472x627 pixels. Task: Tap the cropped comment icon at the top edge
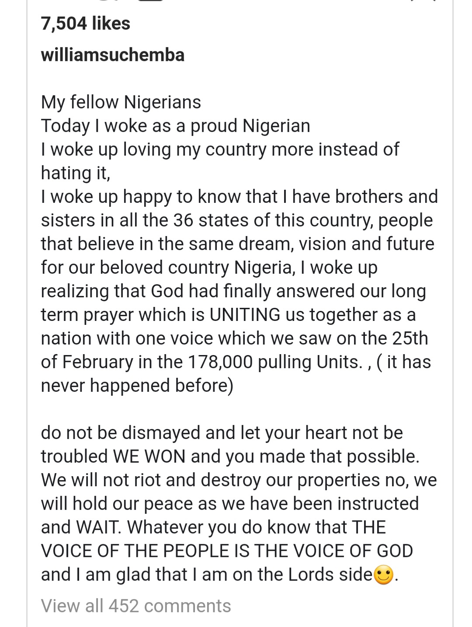point(108,1)
